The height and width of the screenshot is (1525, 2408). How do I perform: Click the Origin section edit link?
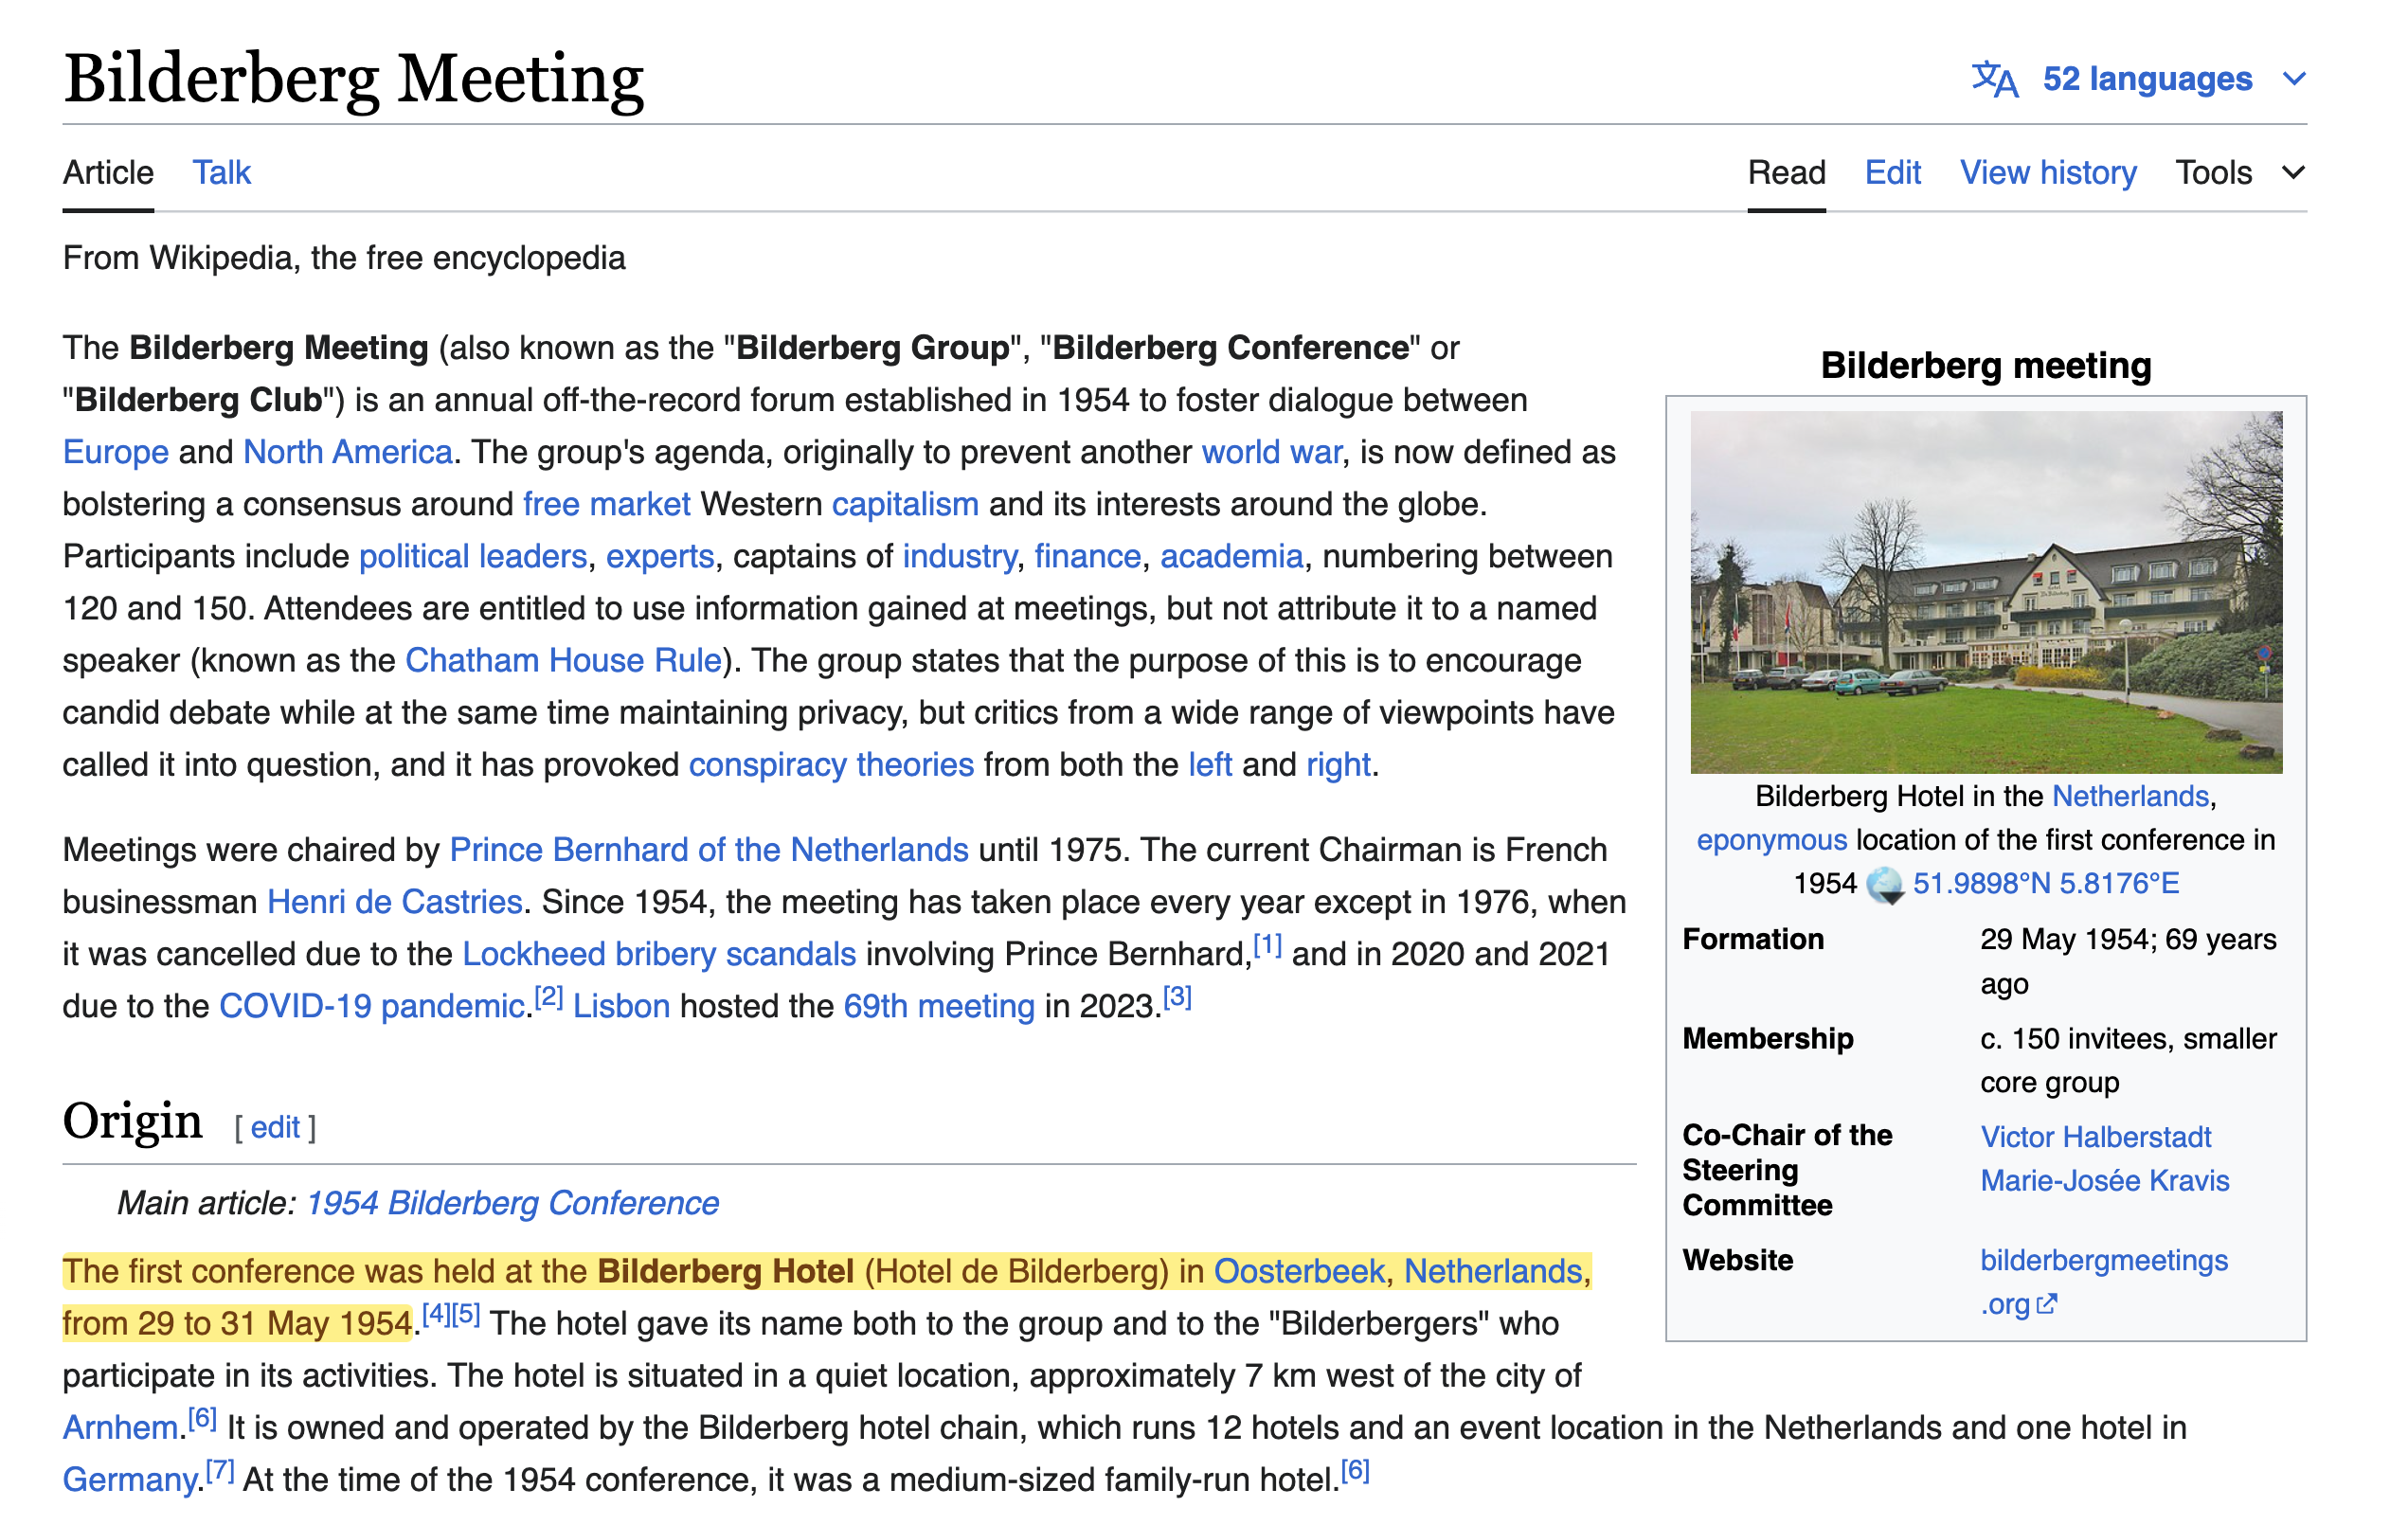(x=275, y=1128)
